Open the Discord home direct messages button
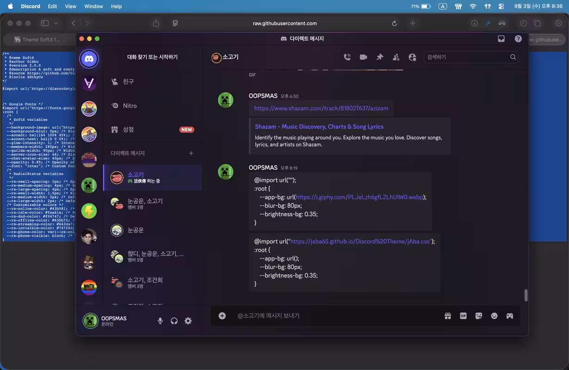Image resolution: width=569 pixels, height=370 pixels. pos(89,59)
